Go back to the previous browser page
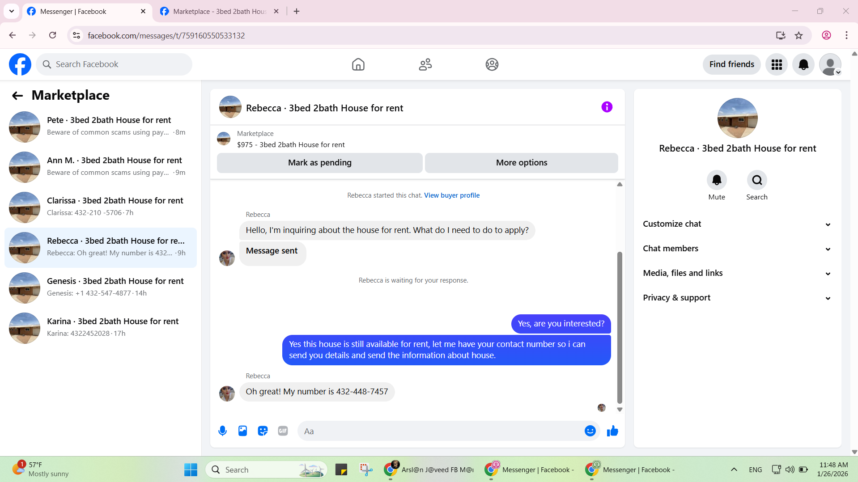858x482 pixels. point(12,35)
